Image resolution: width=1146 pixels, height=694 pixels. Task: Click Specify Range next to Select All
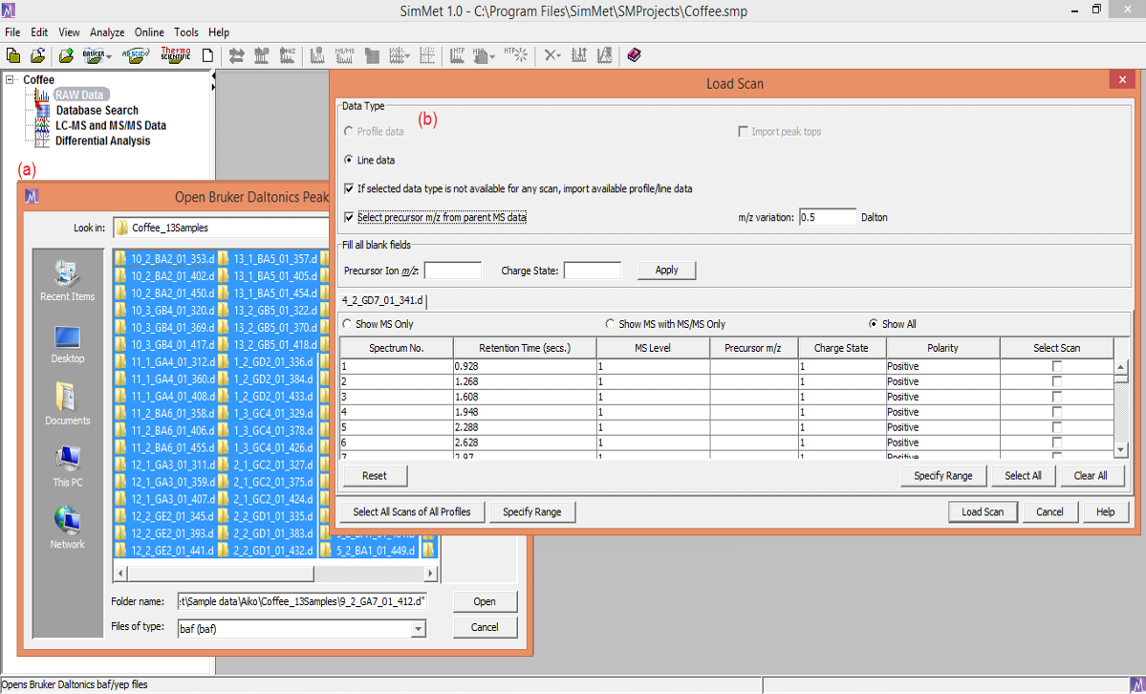tap(942, 476)
